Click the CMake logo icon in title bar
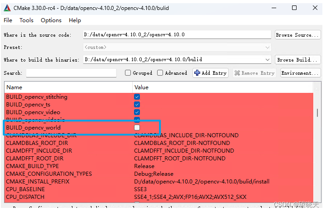This screenshot has height=212, width=326. coord(7,8)
